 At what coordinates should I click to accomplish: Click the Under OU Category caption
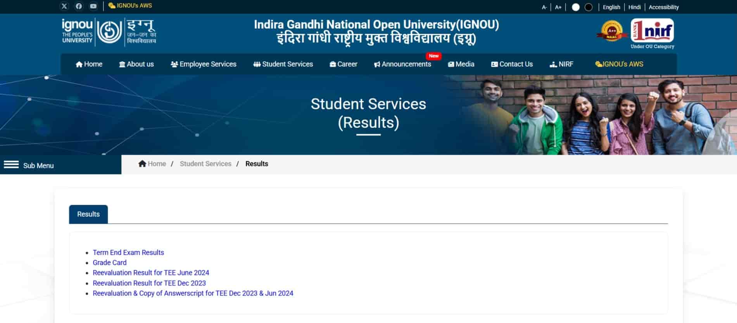tap(652, 47)
